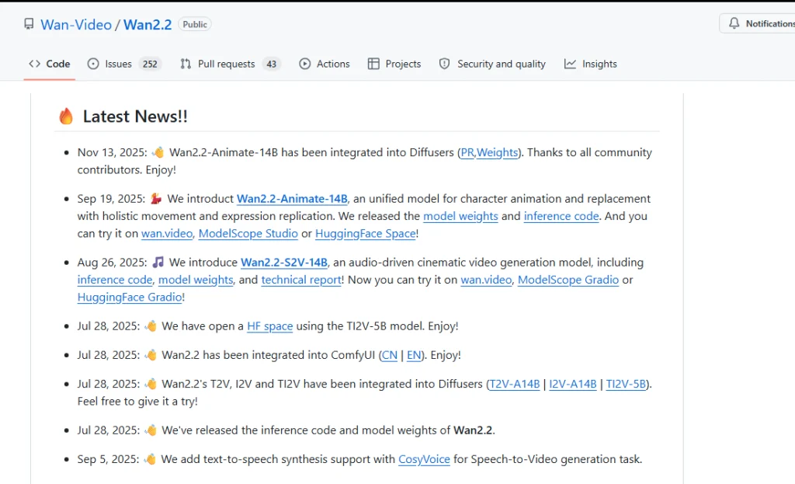Screen dimensions: 795x484
Task: Click the Security shield icon
Action: [x=445, y=64]
